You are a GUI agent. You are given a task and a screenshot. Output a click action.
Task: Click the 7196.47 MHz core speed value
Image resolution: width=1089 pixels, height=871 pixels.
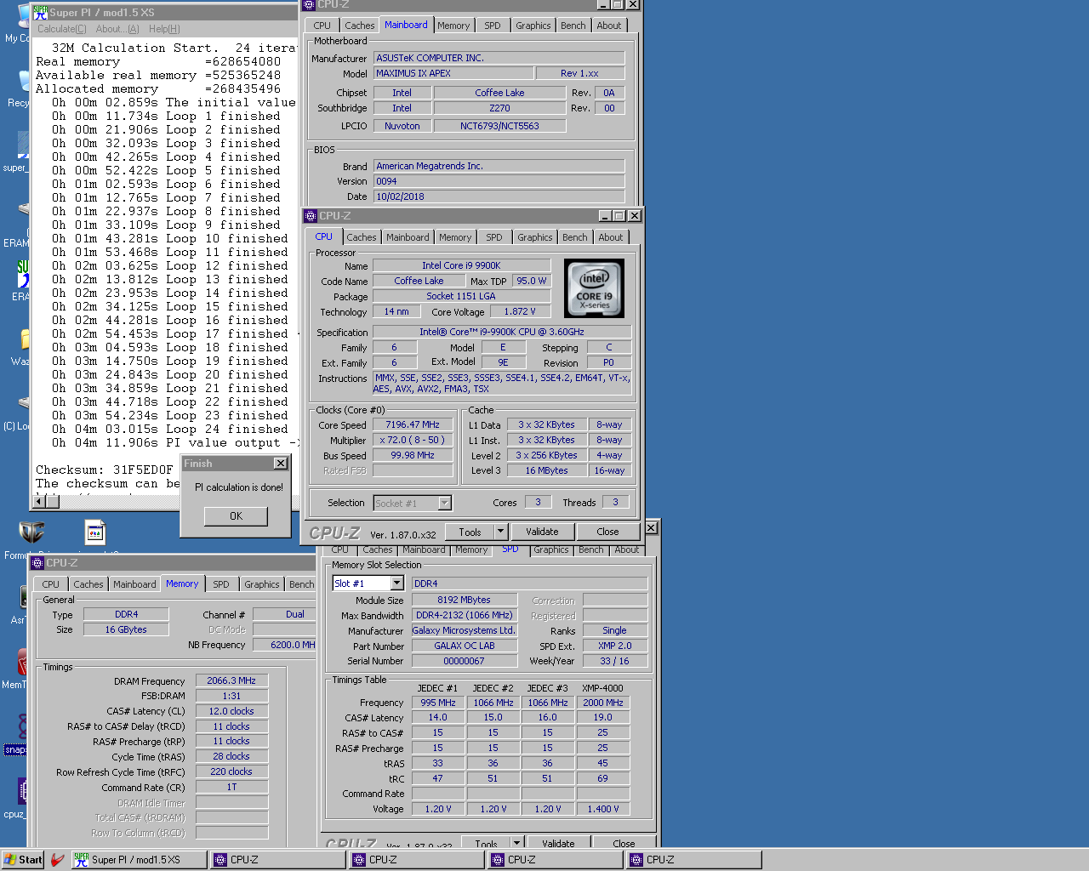(413, 424)
